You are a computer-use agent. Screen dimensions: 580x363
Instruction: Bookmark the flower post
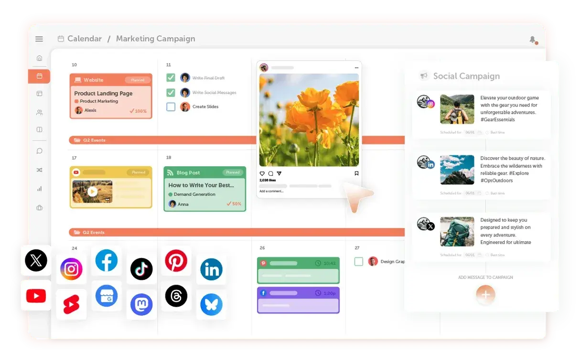(x=356, y=173)
